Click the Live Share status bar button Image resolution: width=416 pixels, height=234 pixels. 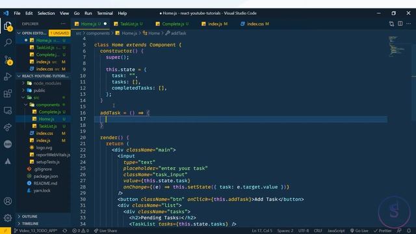[x=105, y=231]
